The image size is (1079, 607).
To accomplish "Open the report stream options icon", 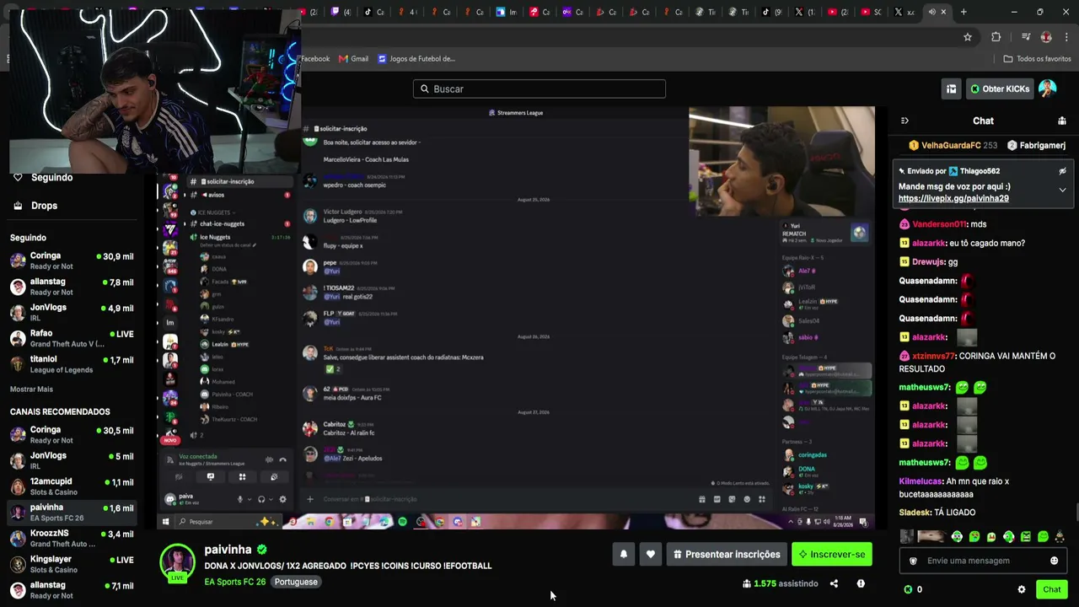I will (861, 583).
